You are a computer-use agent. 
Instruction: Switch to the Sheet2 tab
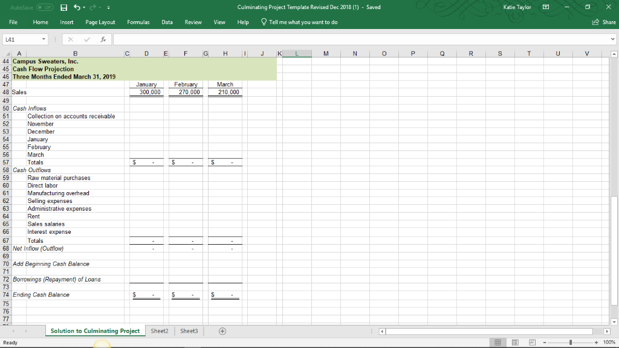point(158,331)
